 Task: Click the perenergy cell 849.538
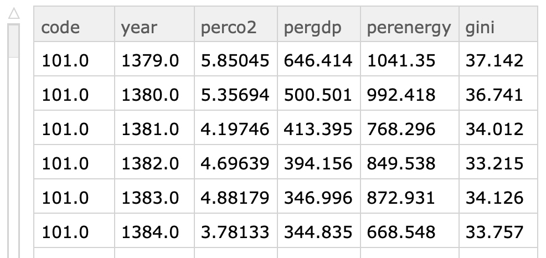(x=410, y=162)
